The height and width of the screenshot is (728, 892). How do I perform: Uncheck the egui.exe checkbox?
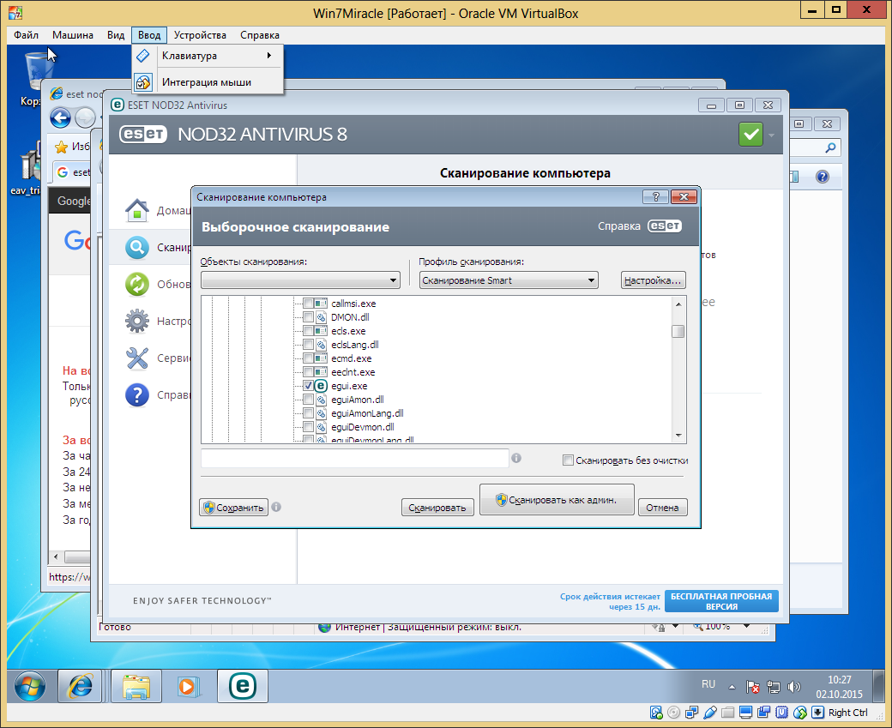coord(308,386)
